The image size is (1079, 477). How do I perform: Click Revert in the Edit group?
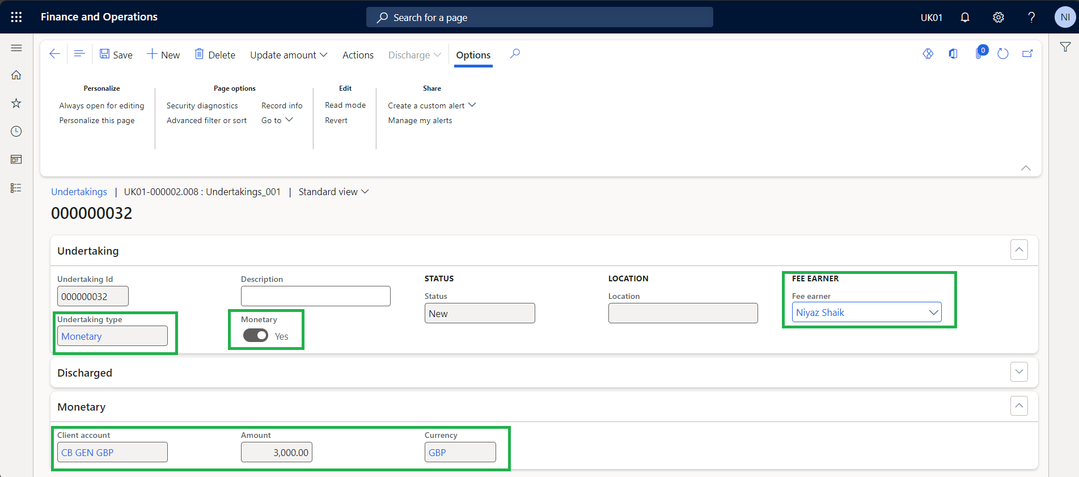(336, 120)
